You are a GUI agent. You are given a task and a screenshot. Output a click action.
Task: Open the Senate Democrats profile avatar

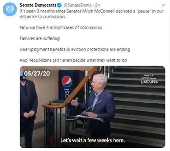click(x=10, y=9)
